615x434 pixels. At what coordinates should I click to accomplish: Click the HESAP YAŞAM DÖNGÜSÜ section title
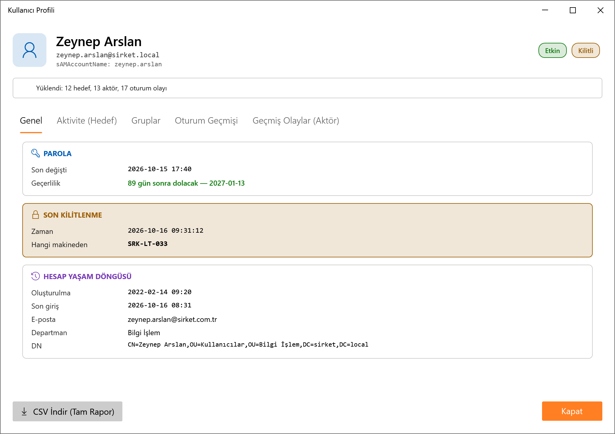pyautogui.click(x=87, y=277)
